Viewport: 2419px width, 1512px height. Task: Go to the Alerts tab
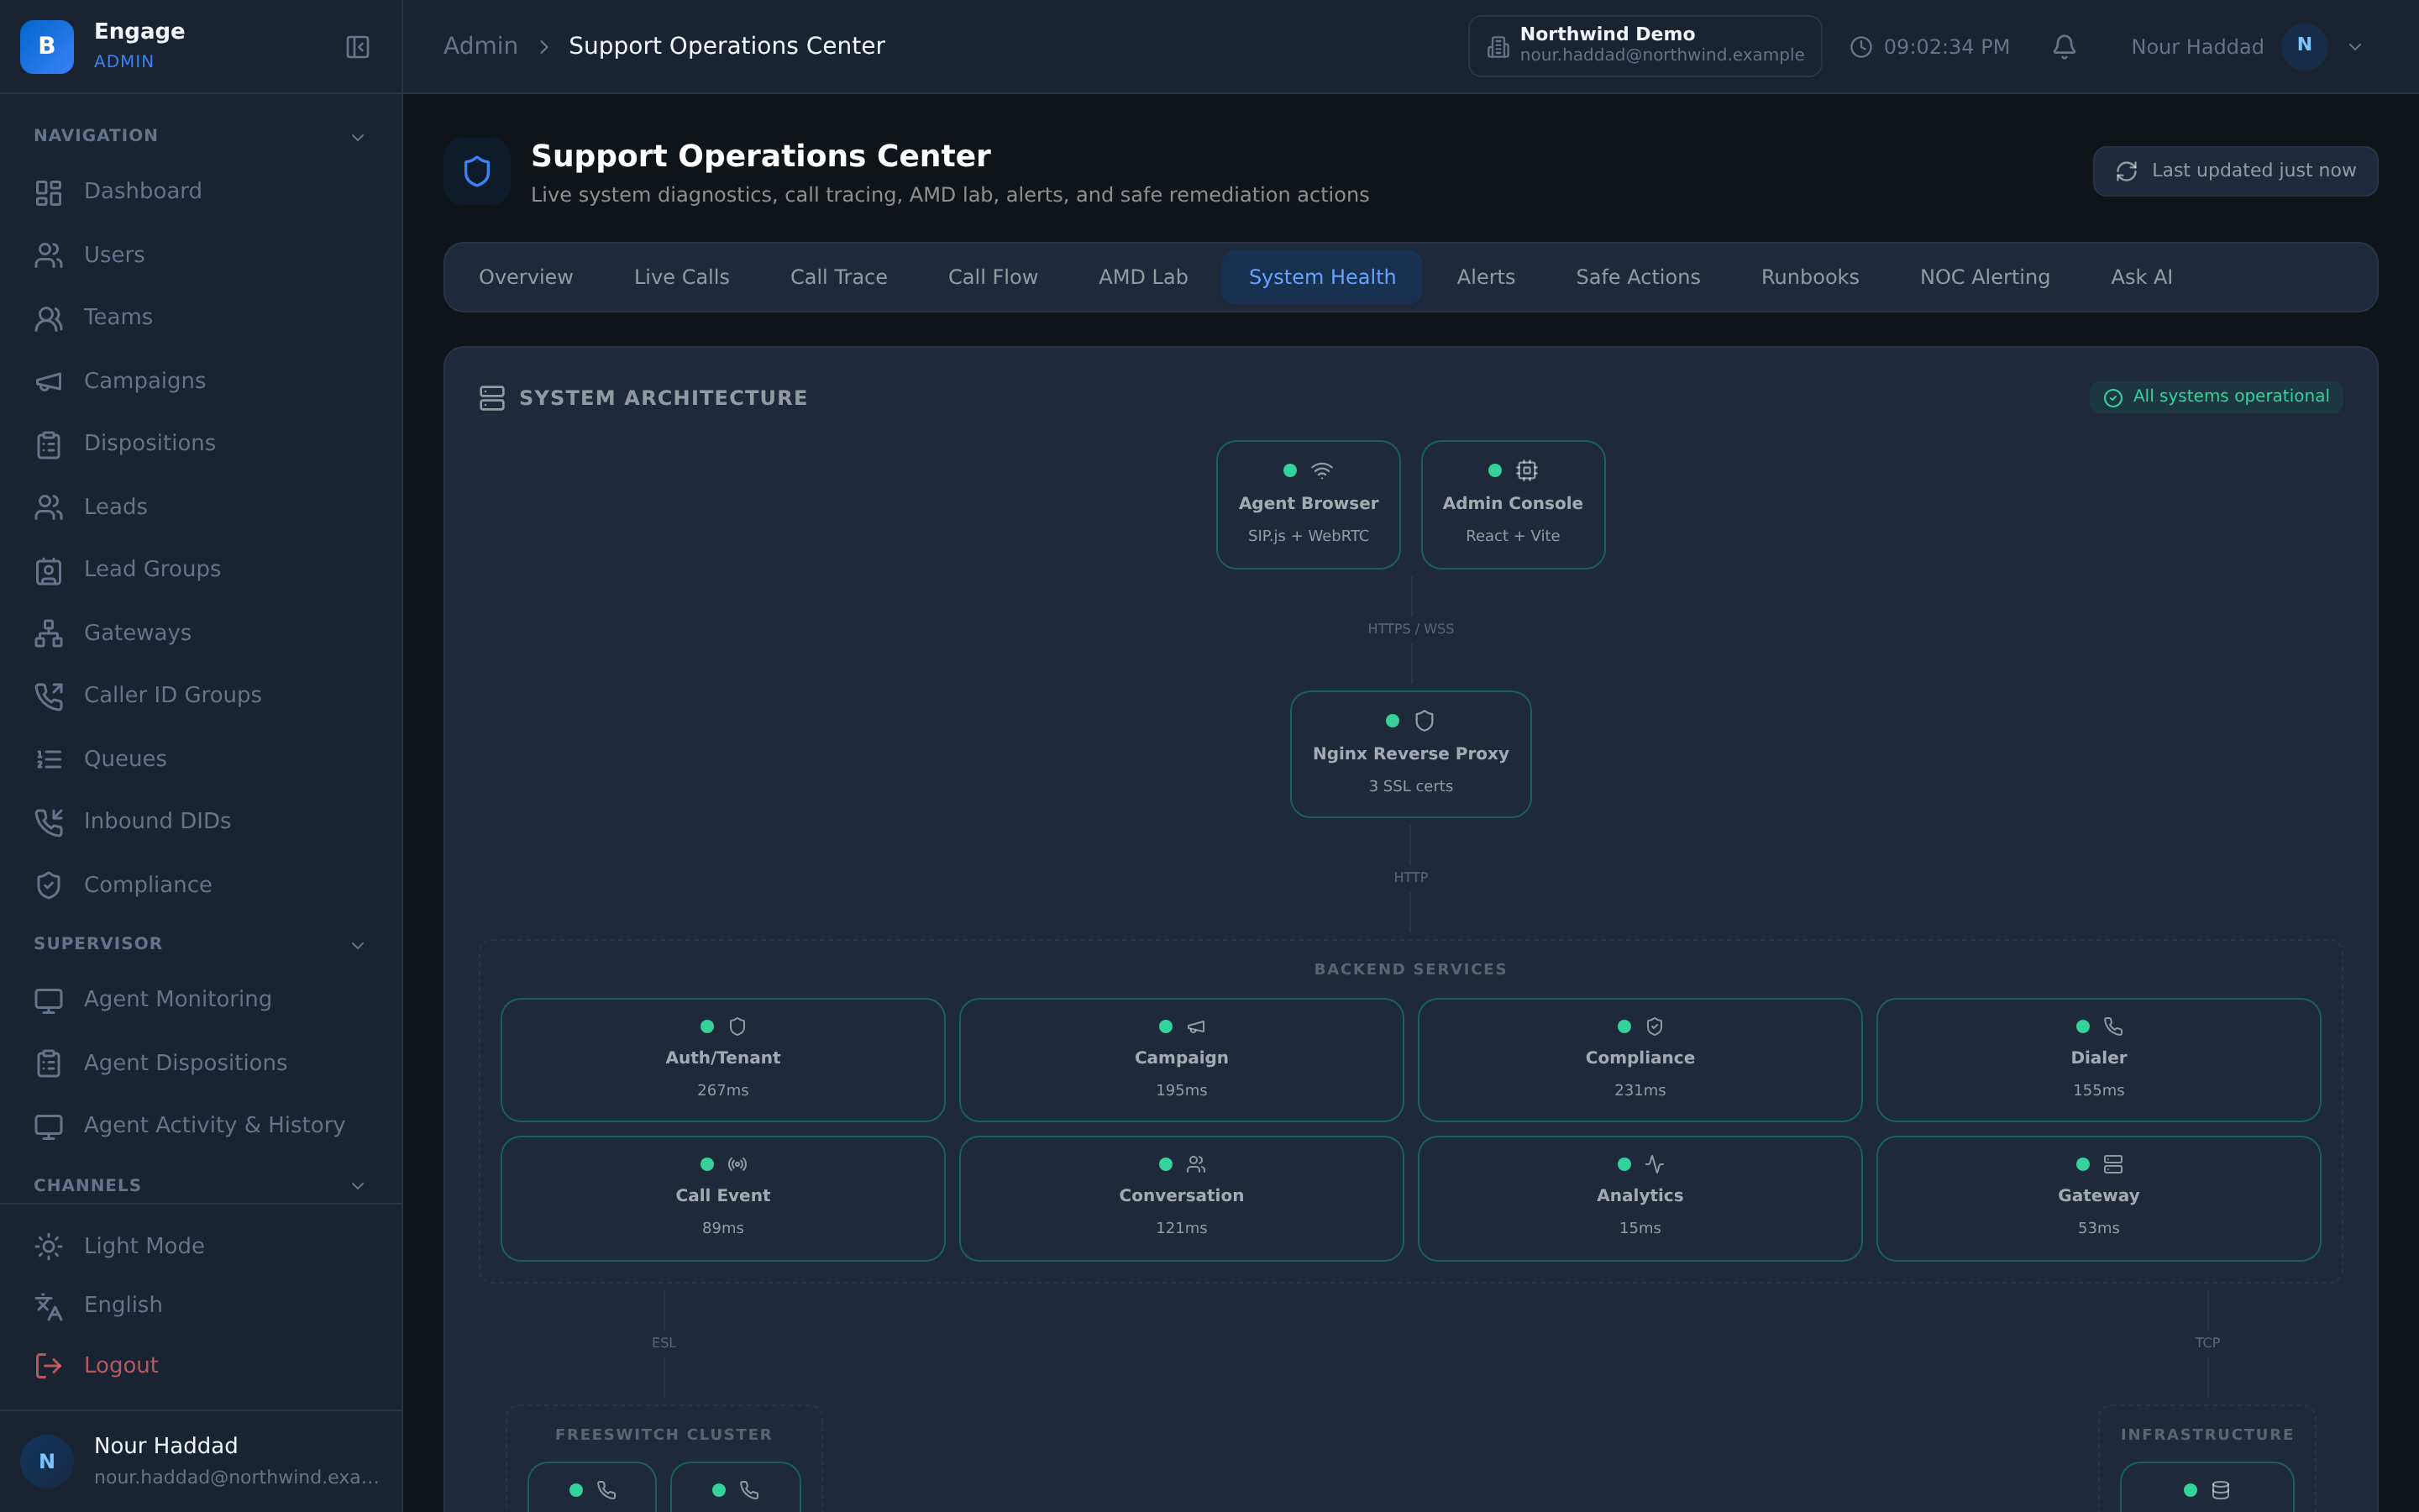pyautogui.click(x=1485, y=277)
